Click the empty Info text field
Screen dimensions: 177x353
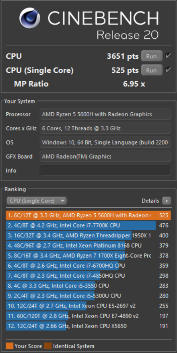click(105, 170)
